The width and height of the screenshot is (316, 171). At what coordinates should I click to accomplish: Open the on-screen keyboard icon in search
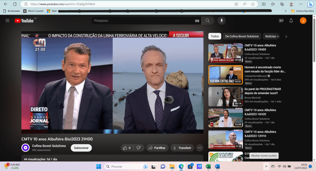click(197, 21)
